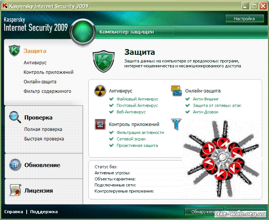The height and width of the screenshot is (220, 269).
Task: Select Антивирус in left sidebar
Action: [x=35, y=63]
